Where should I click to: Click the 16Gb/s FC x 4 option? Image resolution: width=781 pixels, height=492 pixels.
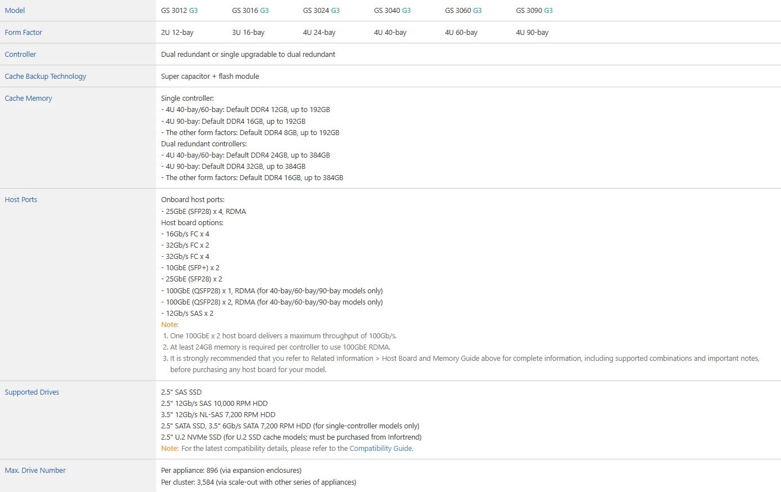[185, 234]
